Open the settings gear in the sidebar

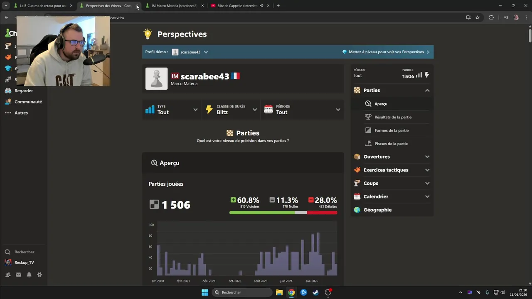pos(39,274)
